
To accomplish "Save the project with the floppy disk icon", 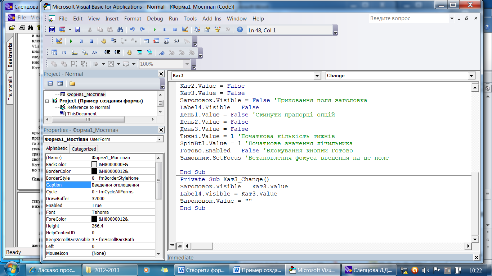I will (77, 30).
